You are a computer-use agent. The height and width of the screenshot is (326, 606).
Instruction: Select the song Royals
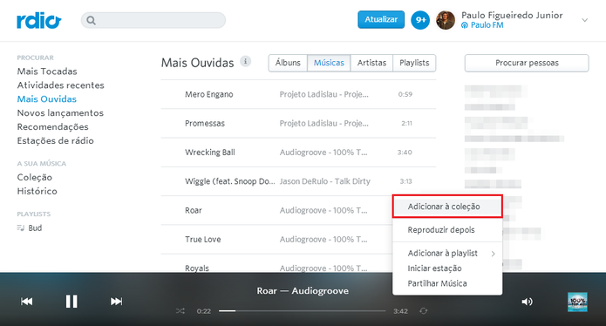(197, 268)
